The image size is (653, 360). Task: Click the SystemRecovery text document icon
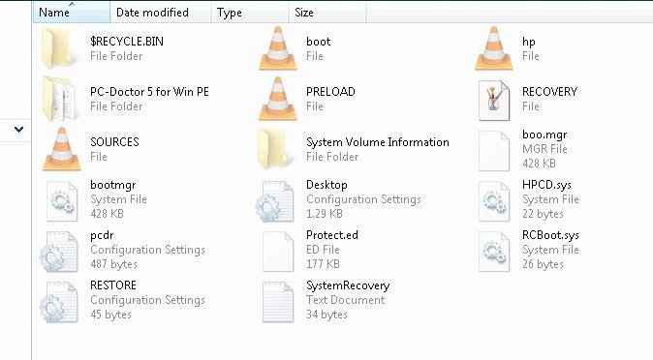278,302
